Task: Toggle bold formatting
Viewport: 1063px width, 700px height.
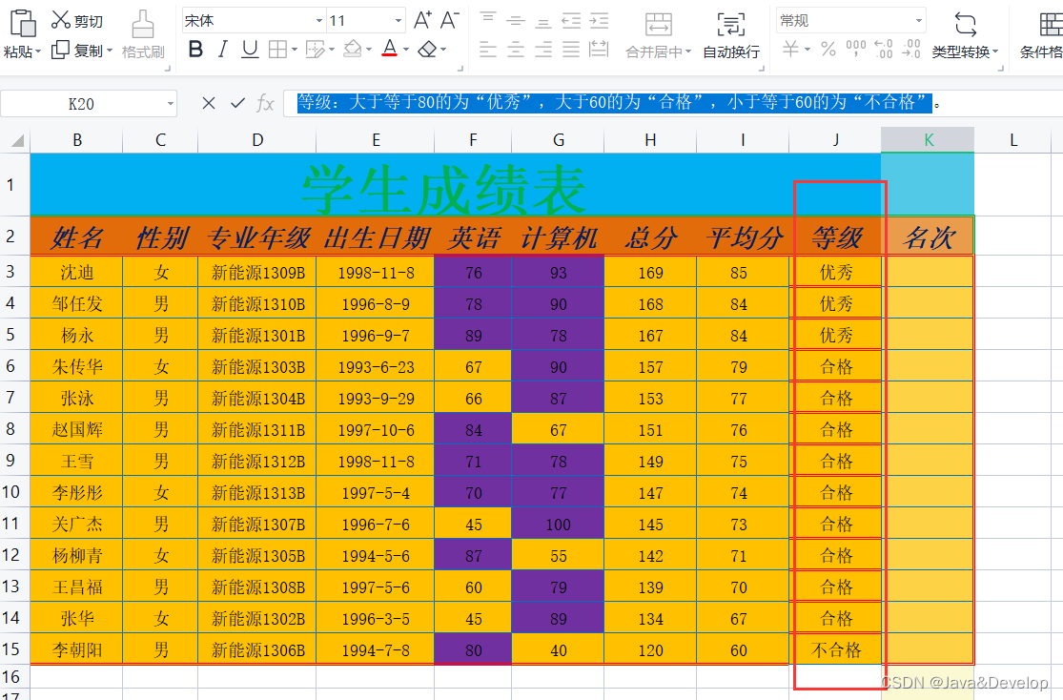Action: point(195,50)
